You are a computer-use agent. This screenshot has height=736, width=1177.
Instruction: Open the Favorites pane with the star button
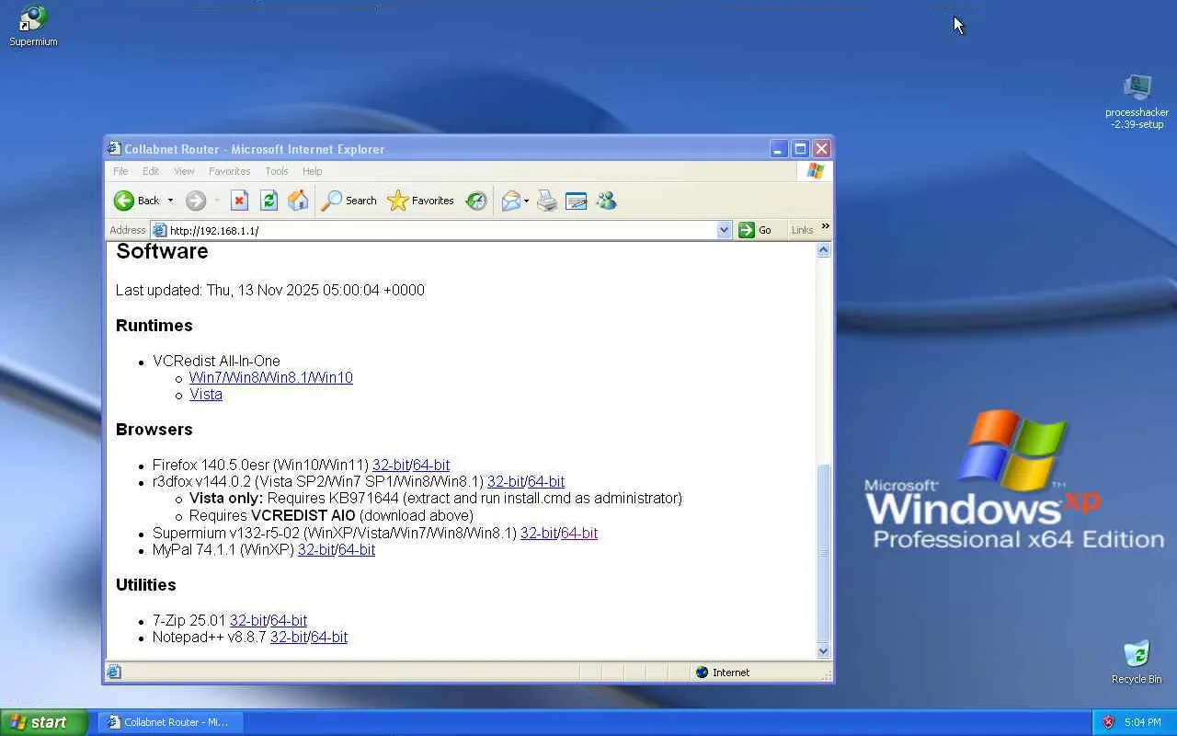click(x=420, y=201)
